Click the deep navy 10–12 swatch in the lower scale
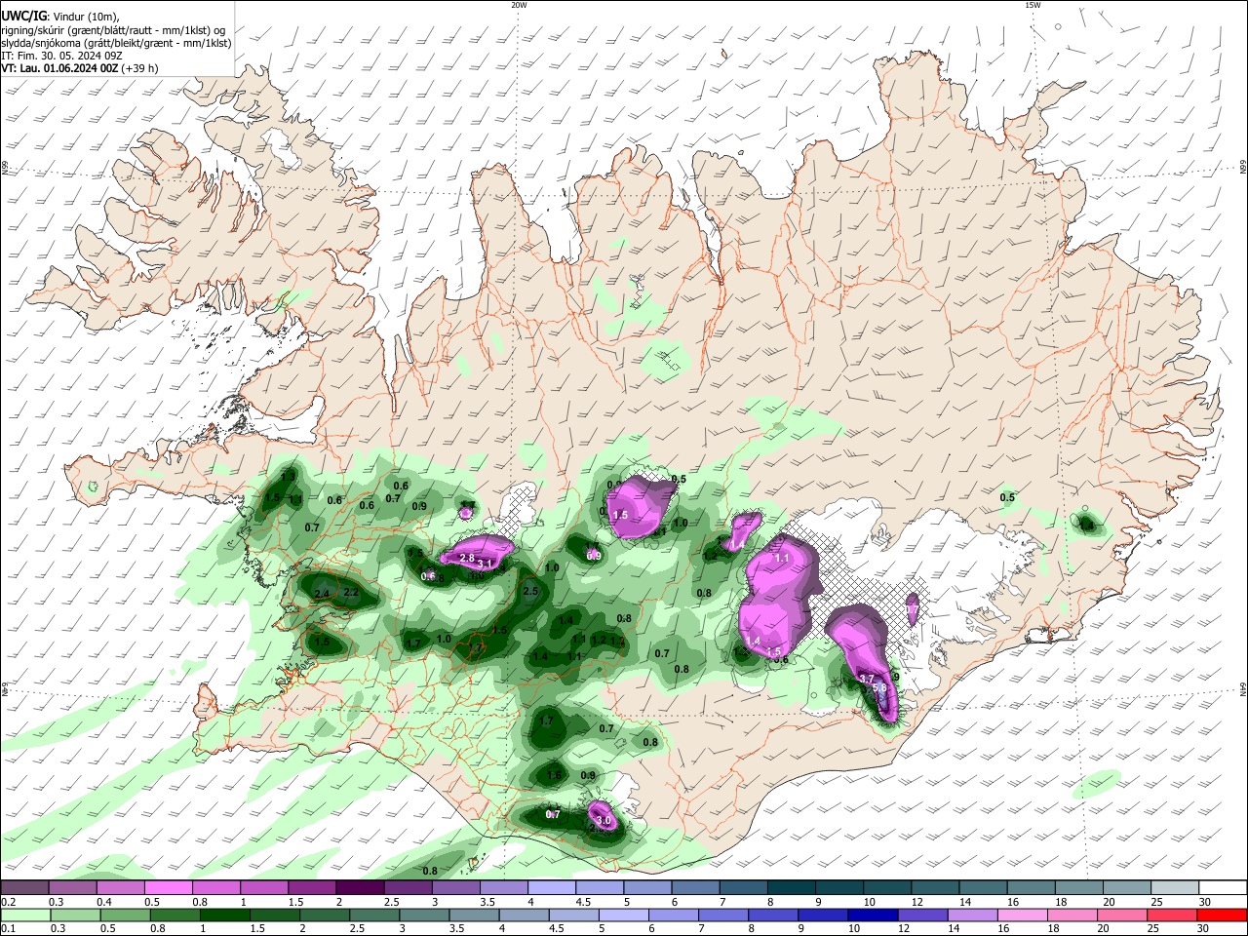The width and height of the screenshot is (1248, 936). (873, 915)
